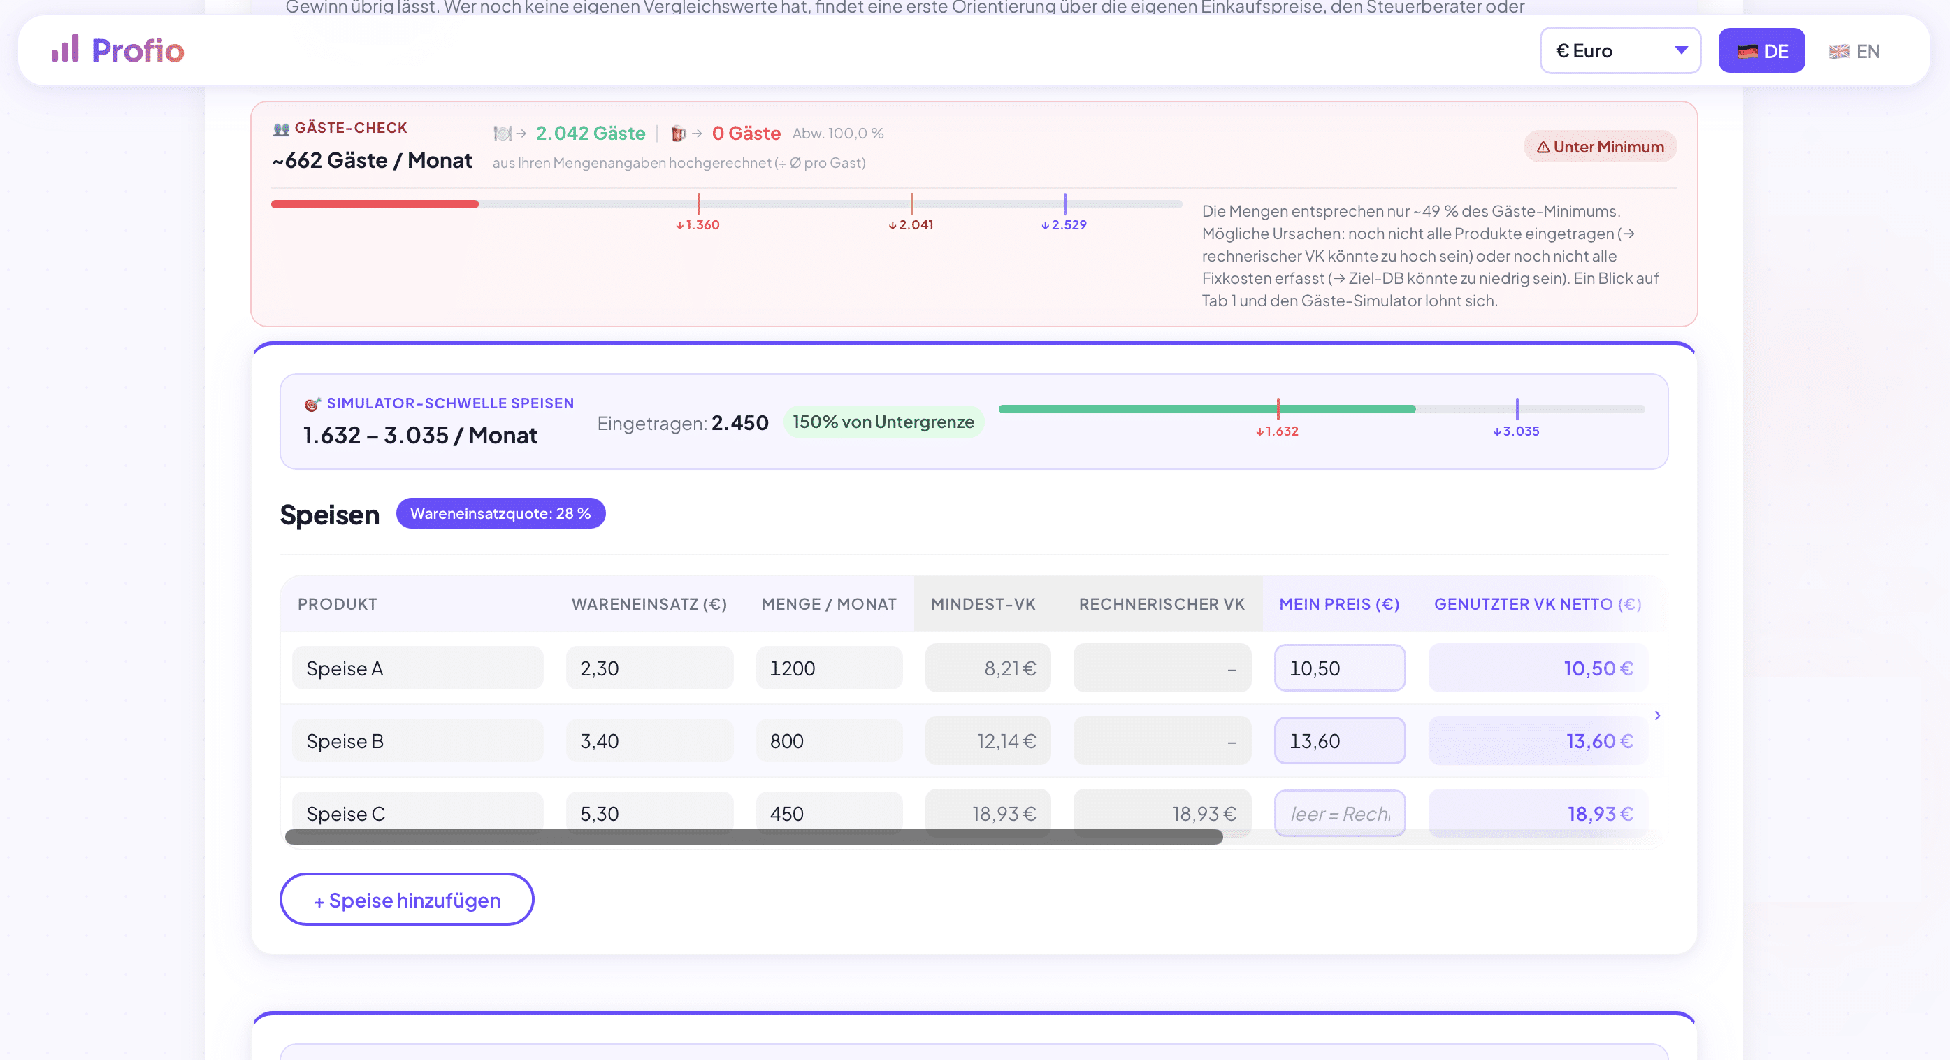Edit Speise C Wareneinsatz field 5,30
The width and height of the screenshot is (1950, 1060).
(649, 812)
